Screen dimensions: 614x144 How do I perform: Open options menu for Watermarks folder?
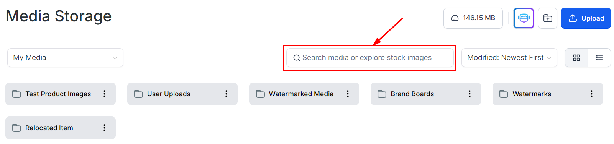coord(591,94)
